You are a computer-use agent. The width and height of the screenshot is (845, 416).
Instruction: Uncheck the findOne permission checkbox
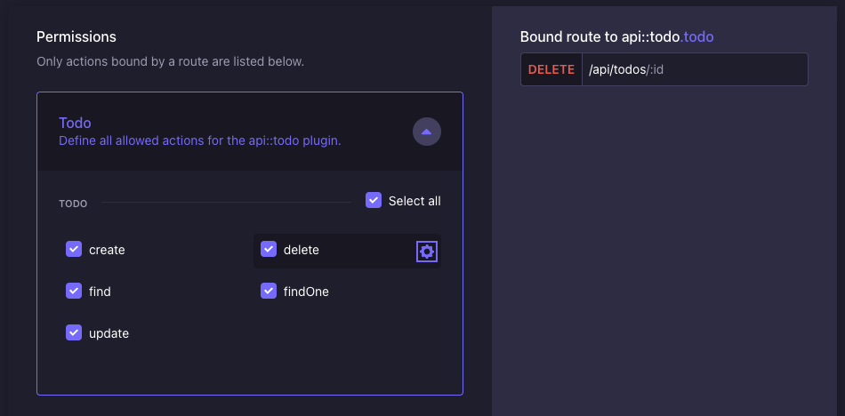[269, 291]
